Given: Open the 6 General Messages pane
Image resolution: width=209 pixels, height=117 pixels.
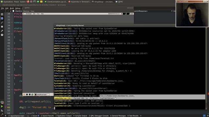Looking at the screenshot, I should [118, 116].
